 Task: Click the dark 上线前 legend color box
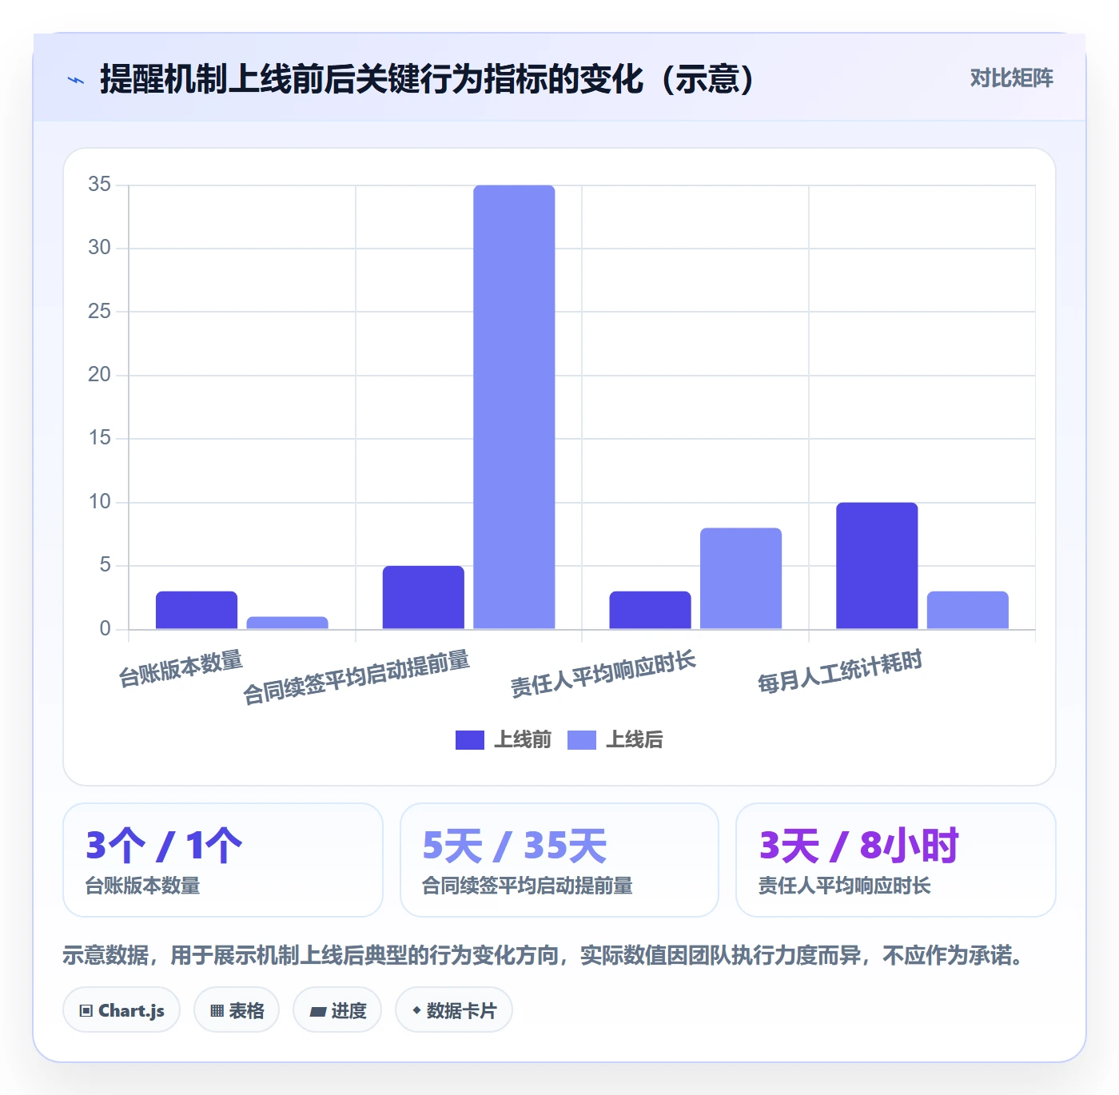click(x=470, y=740)
